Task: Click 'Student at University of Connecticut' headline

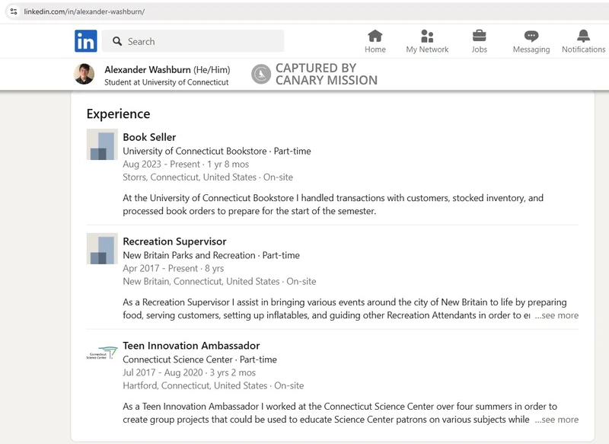Action: pos(167,82)
